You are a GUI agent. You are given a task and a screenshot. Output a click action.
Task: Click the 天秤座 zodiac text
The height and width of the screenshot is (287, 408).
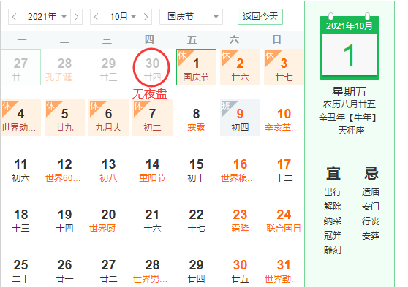pyautogui.click(x=351, y=130)
